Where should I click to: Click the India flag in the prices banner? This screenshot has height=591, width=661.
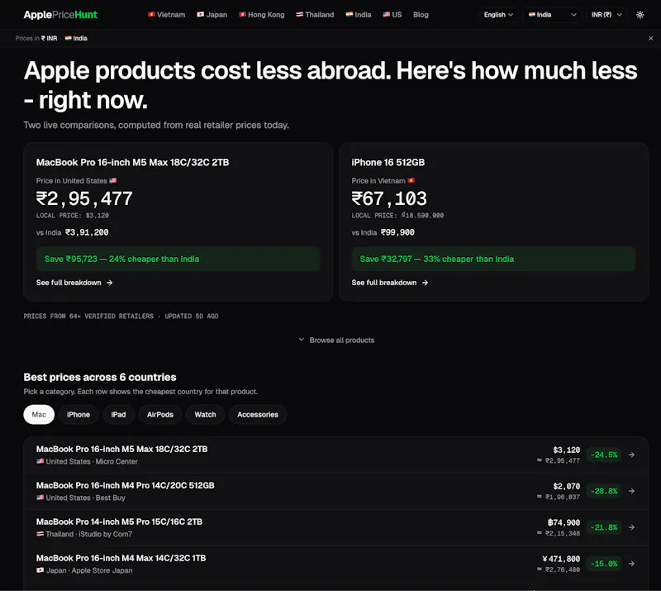point(68,38)
